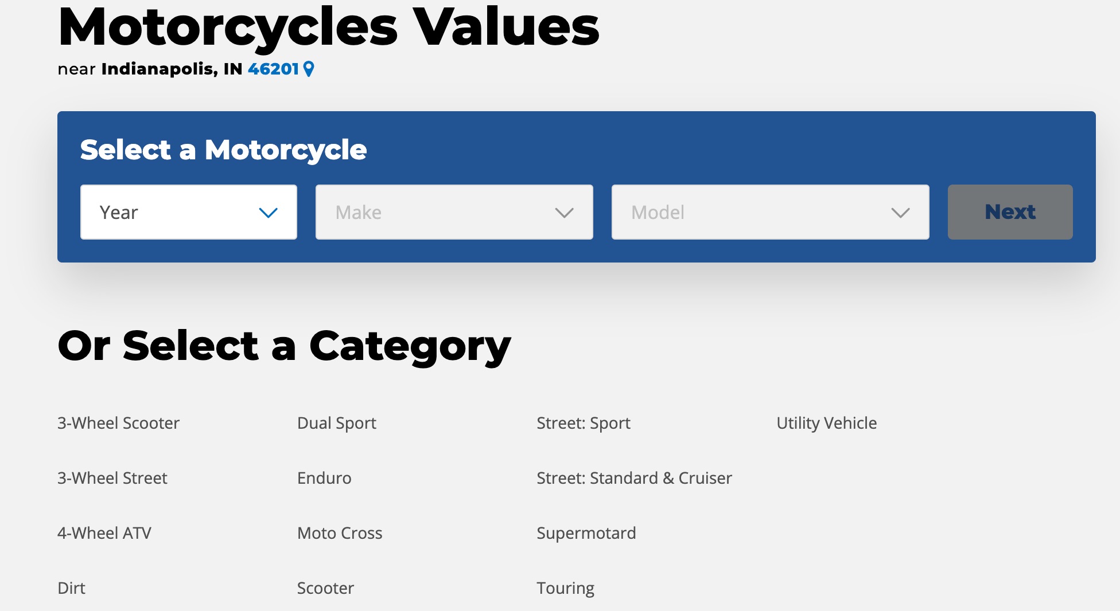Click the location pin icon next to 46201
This screenshot has height=611, width=1120.
pyautogui.click(x=309, y=69)
